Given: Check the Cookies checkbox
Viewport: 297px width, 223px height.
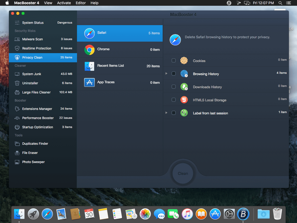Looking at the screenshot, I should [x=173, y=60].
